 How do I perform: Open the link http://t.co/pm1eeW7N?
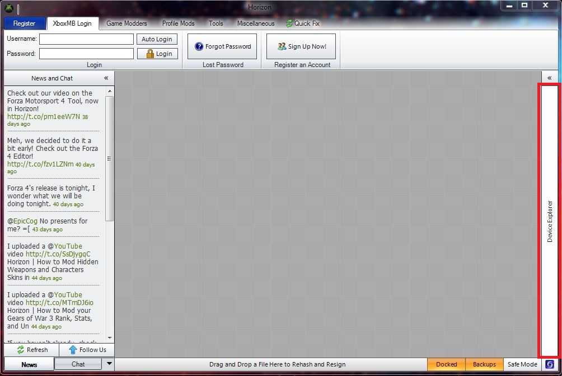point(44,117)
